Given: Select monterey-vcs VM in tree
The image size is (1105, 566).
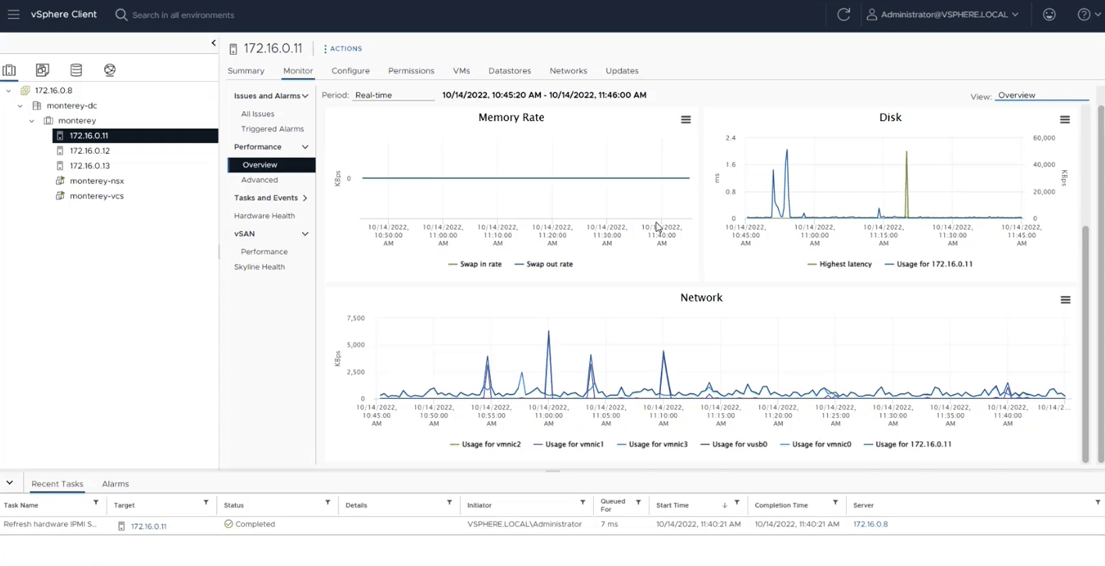Looking at the screenshot, I should click(97, 196).
